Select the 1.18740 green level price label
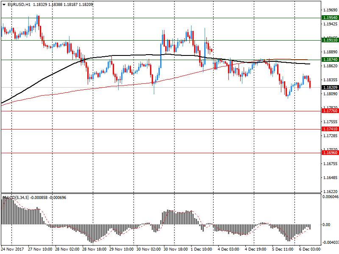Screen dimensions: 339x254 (330, 60)
